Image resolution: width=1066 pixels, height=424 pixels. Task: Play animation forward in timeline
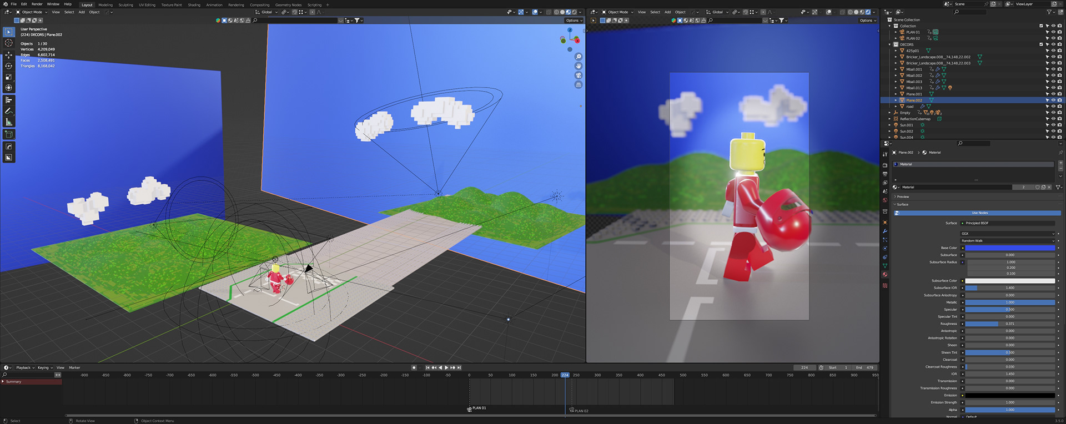pyautogui.click(x=446, y=367)
